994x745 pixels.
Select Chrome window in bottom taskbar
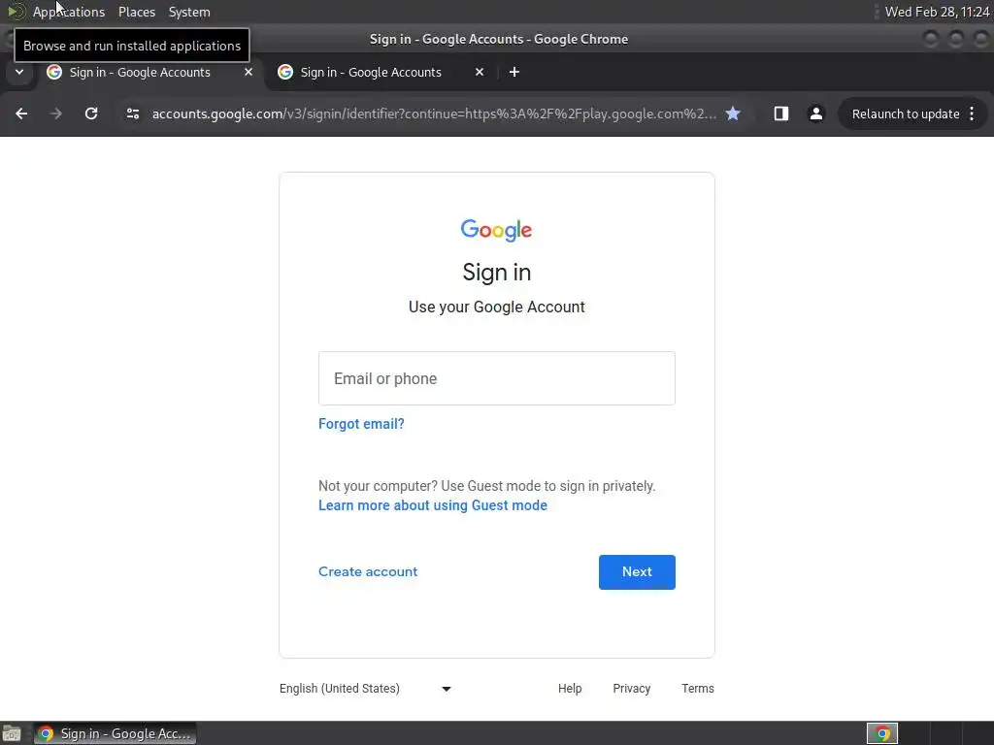pyautogui.click(x=115, y=733)
